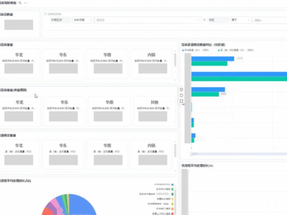
Task: Click the longest blue bar in the bar chart
Action: point(239,74)
